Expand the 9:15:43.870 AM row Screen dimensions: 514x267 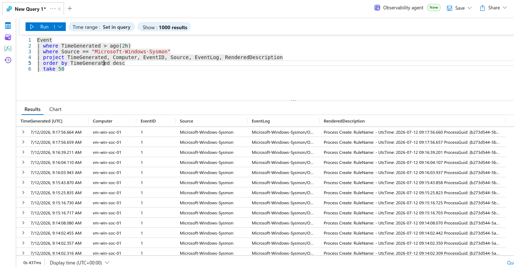coord(23,182)
